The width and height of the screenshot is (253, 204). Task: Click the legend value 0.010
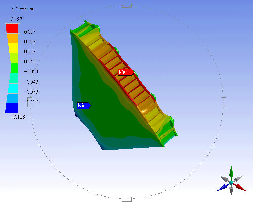click(30, 62)
